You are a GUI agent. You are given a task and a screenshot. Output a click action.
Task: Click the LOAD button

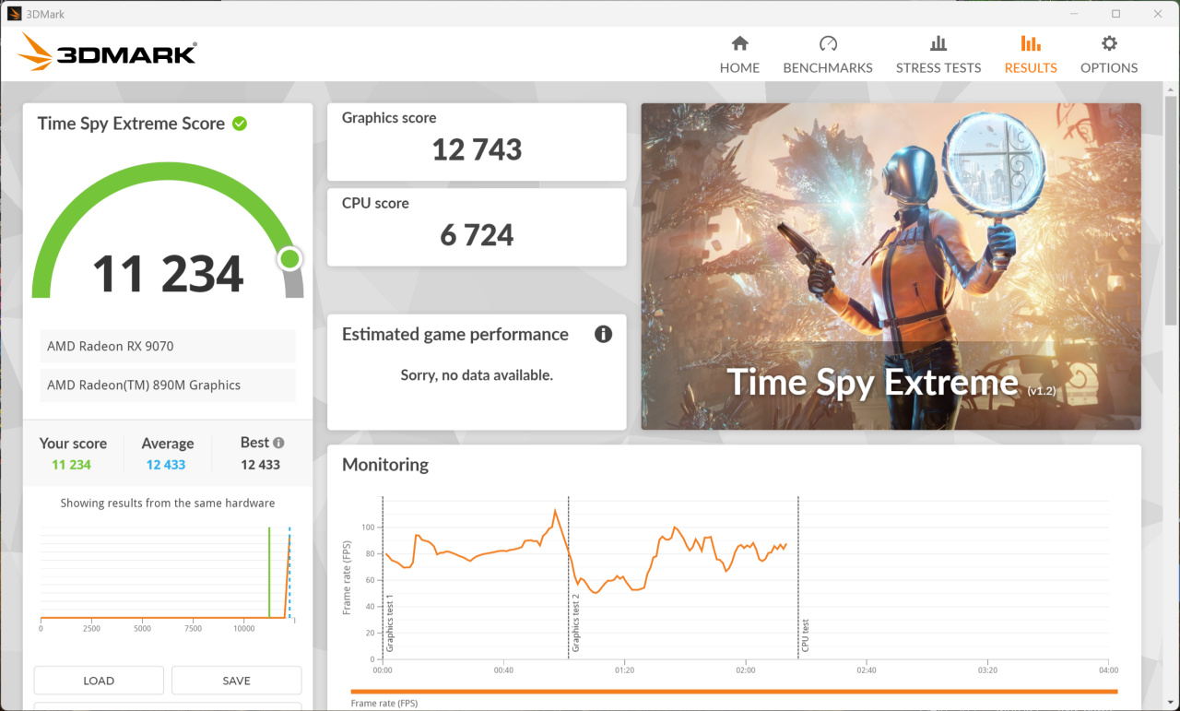pyautogui.click(x=99, y=681)
